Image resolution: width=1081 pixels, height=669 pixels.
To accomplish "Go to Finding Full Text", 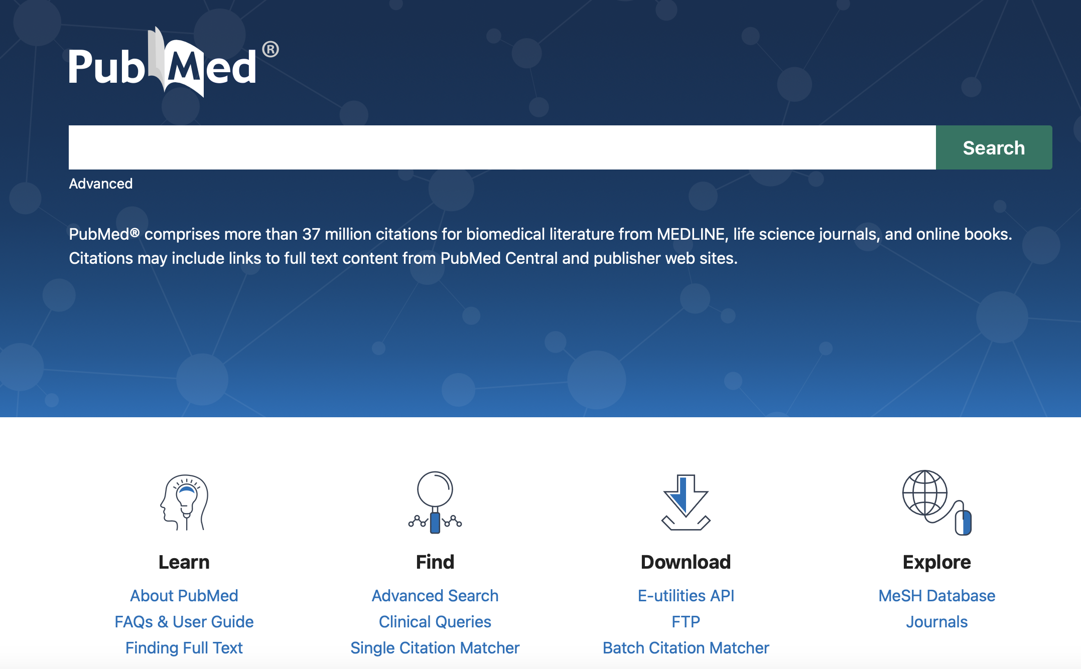I will pos(184,647).
